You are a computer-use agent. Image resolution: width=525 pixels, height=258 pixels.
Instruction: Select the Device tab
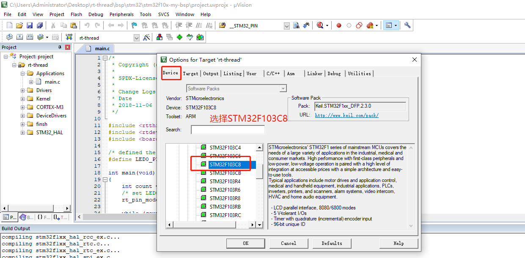tap(171, 73)
